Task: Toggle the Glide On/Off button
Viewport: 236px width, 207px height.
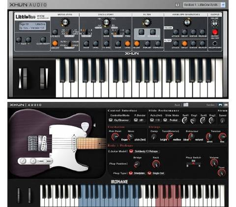Action: click(43, 39)
